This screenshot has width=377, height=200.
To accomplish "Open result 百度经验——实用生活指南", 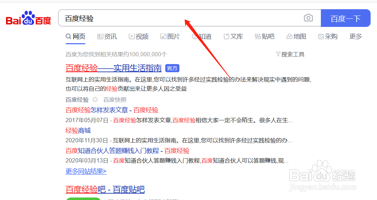I will [113, 68].
